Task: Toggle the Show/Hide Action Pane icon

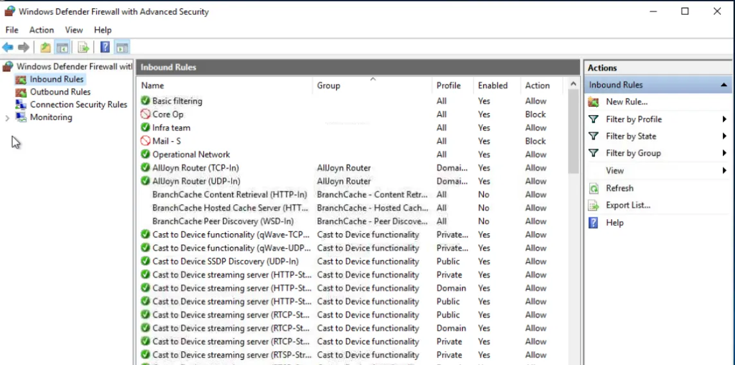Action: click(x=122, y=48)
